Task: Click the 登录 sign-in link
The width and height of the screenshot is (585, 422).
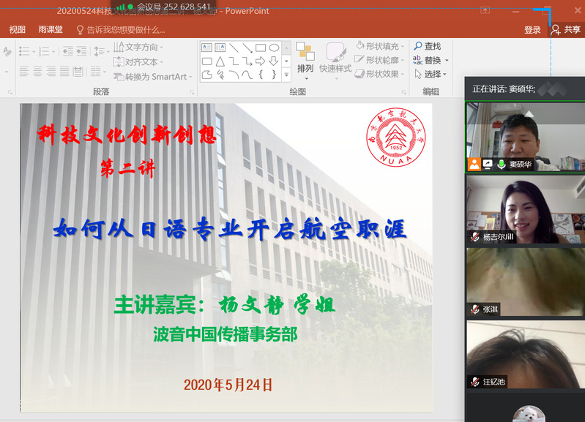Action: coord(532,30)
